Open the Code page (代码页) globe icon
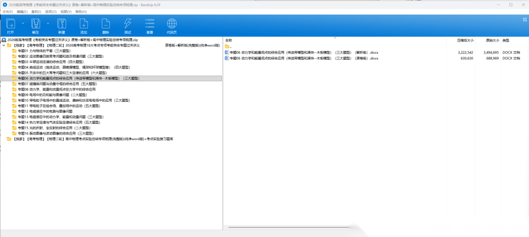Screen dimensions: 529x237 tap(171, 25)
